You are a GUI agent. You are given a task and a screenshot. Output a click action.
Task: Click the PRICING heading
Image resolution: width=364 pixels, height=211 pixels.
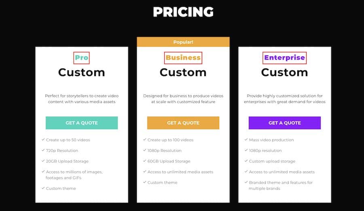183,12
